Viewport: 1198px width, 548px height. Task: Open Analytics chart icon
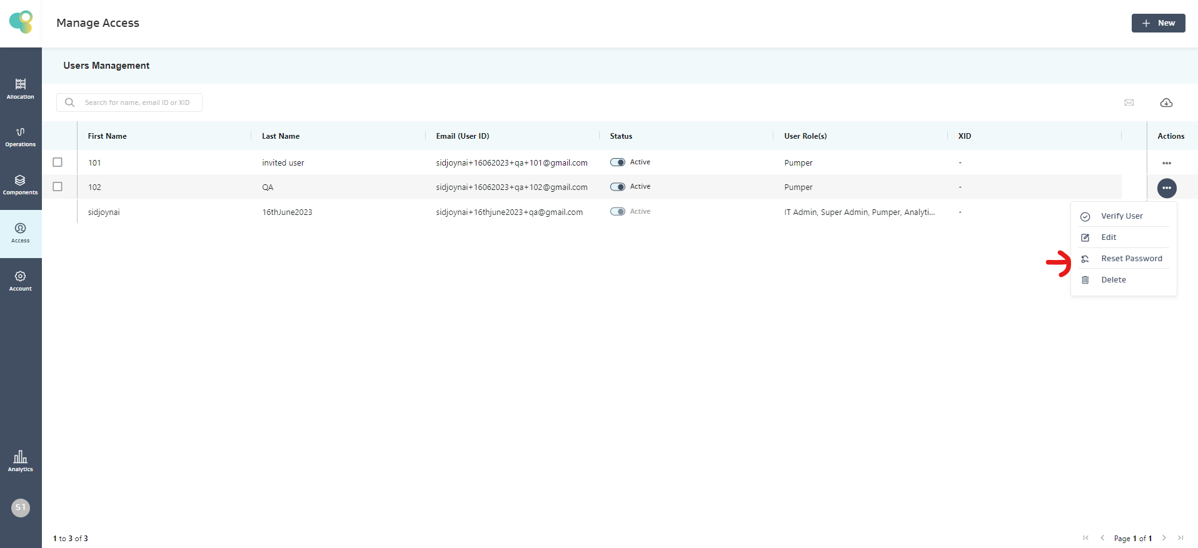(21, 461)
